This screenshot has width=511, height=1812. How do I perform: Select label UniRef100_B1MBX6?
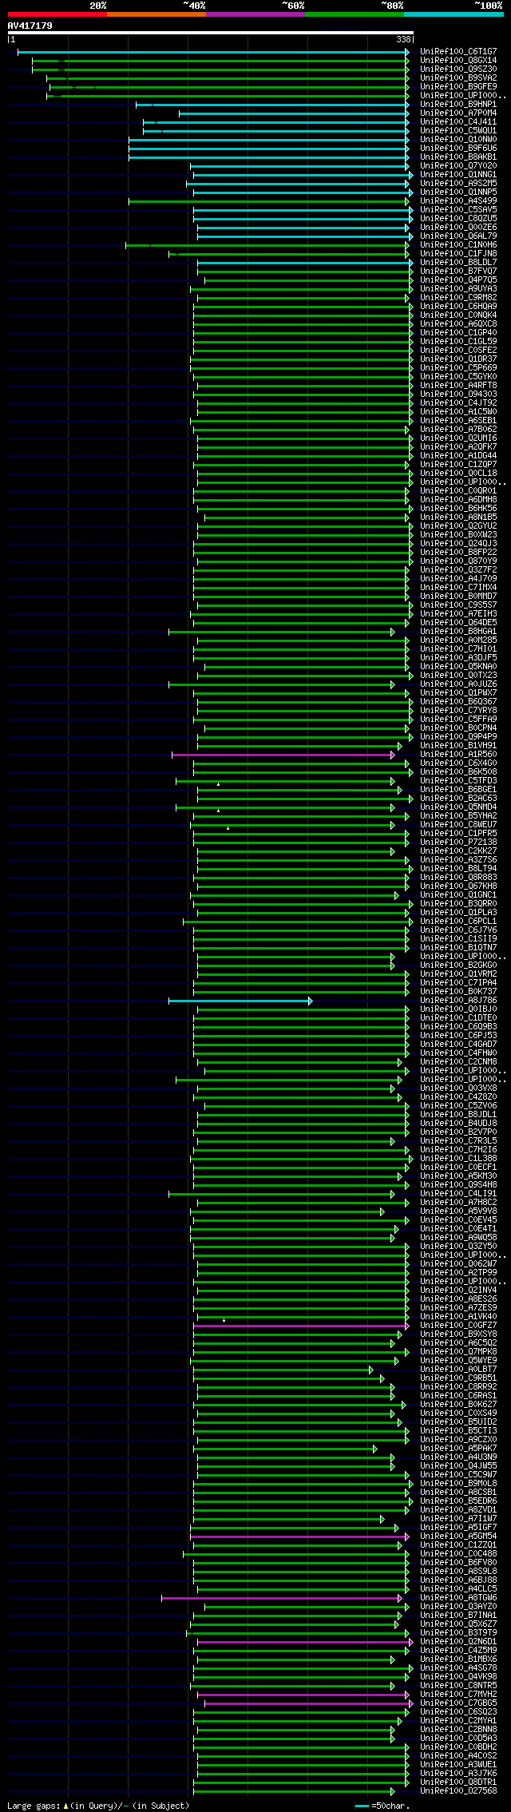click(x=458, y=1659)
